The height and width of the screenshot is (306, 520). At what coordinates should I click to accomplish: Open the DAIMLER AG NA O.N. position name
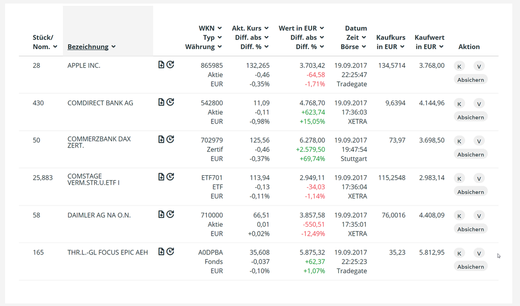pyautogui.click(x=99, y=215)
